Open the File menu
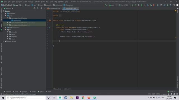Viewport: 179px width, 100px height. coord(6,2)
